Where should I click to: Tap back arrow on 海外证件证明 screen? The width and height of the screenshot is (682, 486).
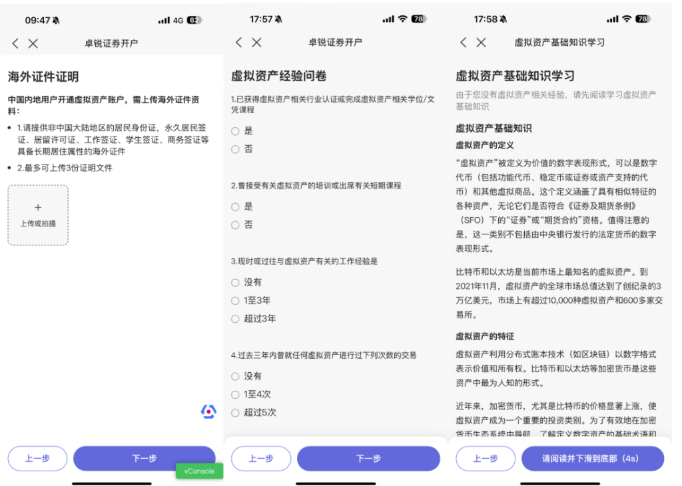pos(15,43)
